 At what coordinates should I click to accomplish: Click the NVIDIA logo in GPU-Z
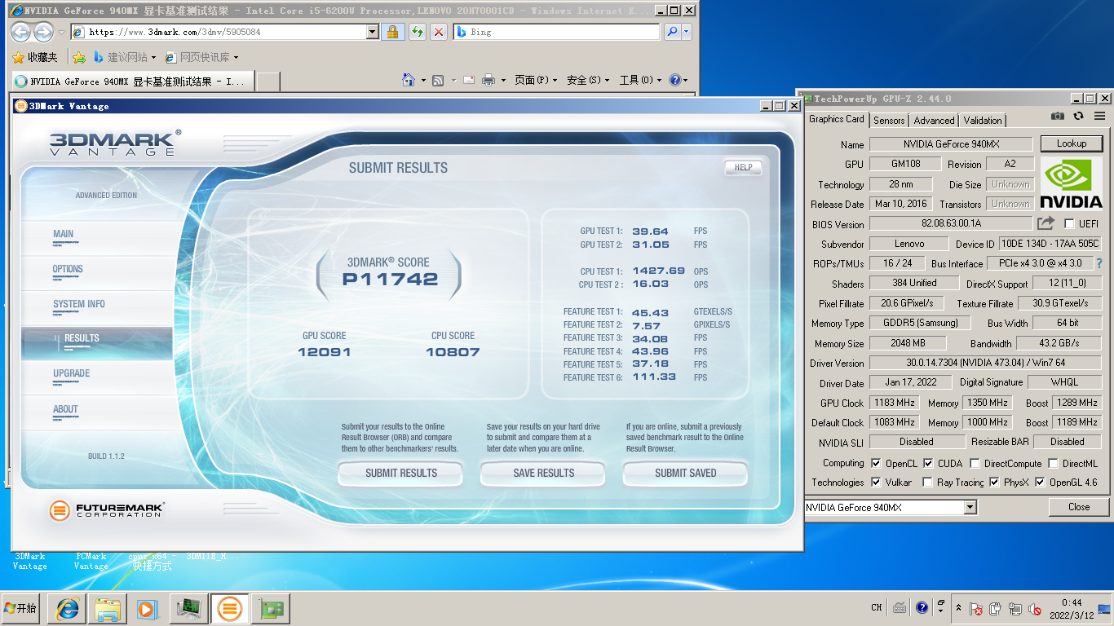1072,184
